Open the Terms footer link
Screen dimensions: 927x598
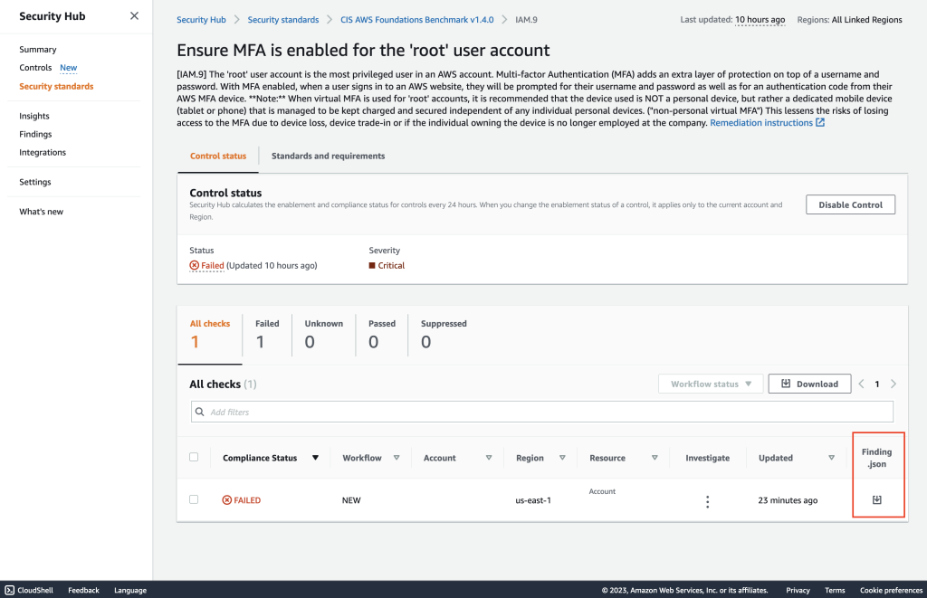(x=835, y=591)
